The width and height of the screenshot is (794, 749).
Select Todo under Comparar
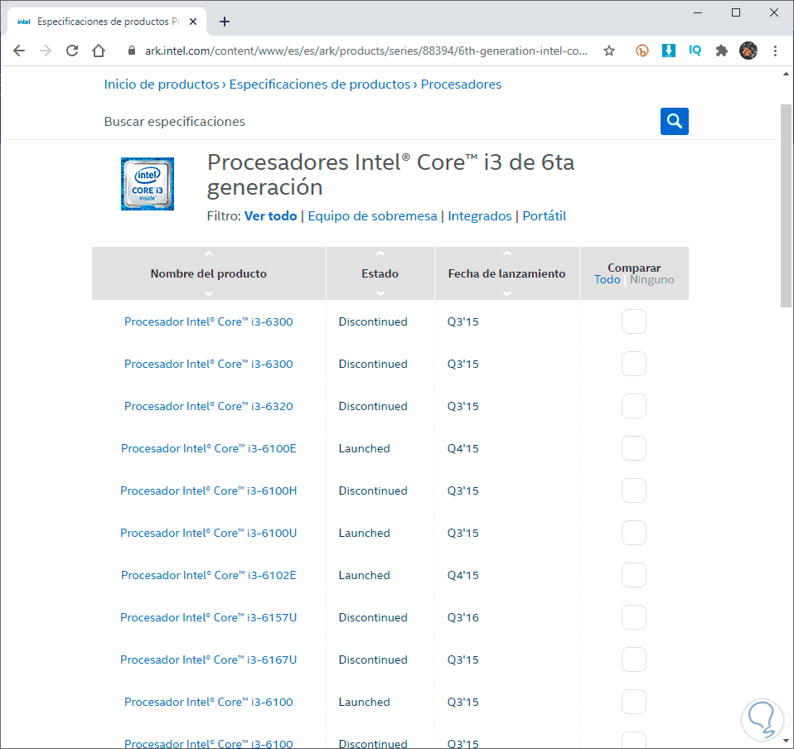point(607,279)
